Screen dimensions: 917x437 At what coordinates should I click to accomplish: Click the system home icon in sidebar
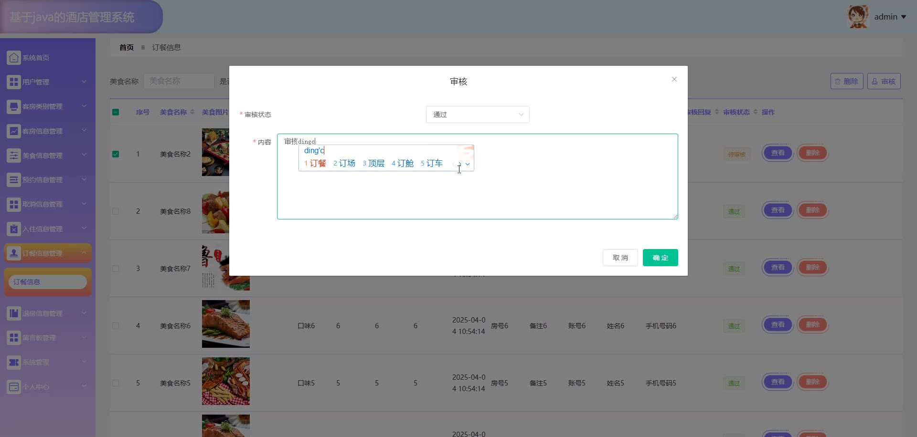(14, 58)
